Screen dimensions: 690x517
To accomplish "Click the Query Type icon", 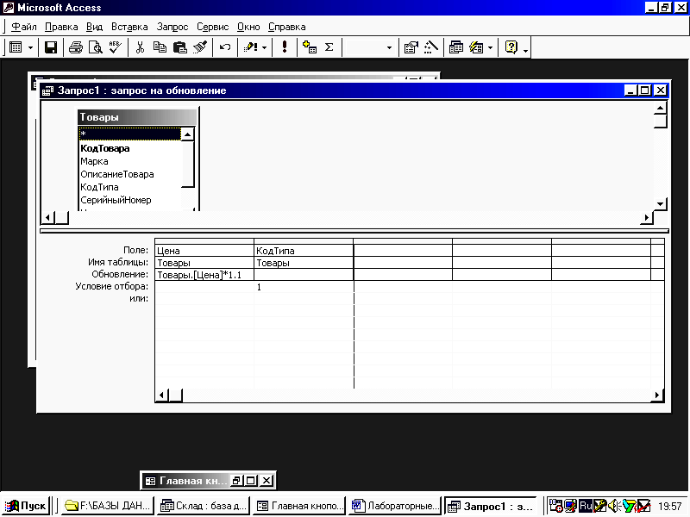I will click(250, 47).
